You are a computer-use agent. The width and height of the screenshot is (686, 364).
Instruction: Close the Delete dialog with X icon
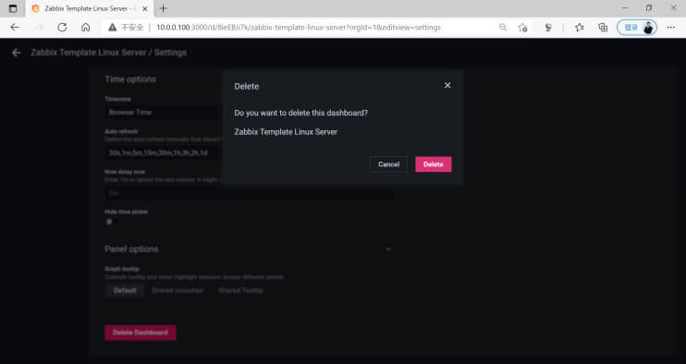click(447, 85)
